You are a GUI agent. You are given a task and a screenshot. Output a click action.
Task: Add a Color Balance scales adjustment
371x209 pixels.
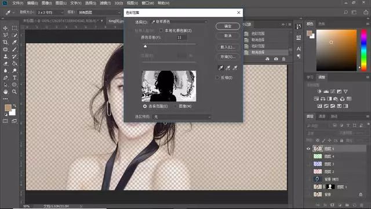pyautogui.click(x=323, y=99)
